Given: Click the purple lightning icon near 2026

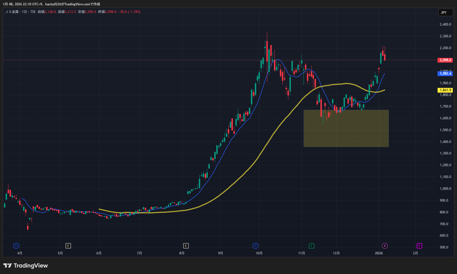Looking at the screenshot, I should (x=385, y=246).
